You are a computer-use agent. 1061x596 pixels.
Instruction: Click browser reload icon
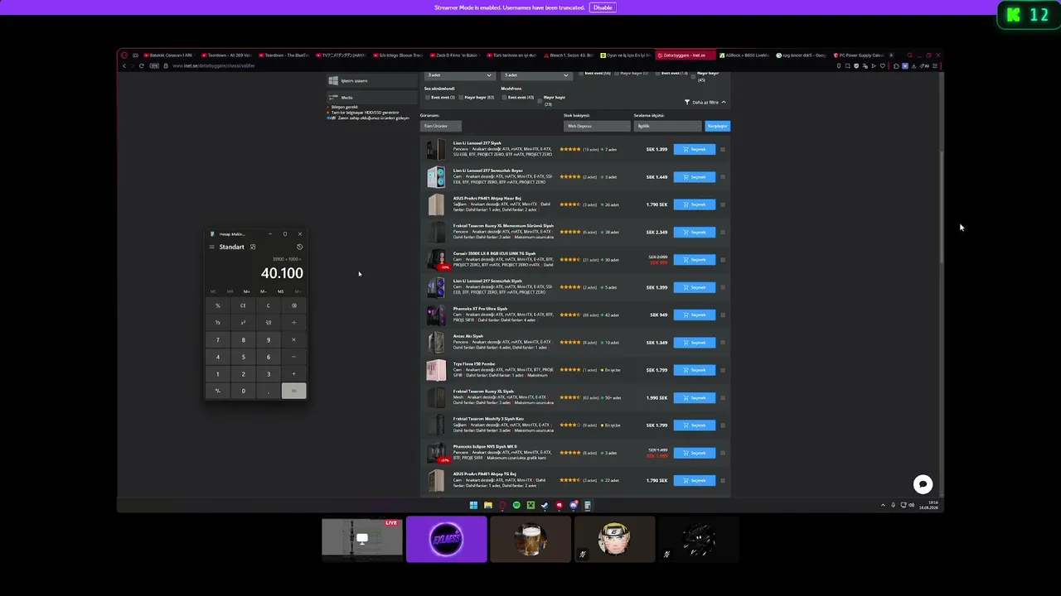pos(142,65)
